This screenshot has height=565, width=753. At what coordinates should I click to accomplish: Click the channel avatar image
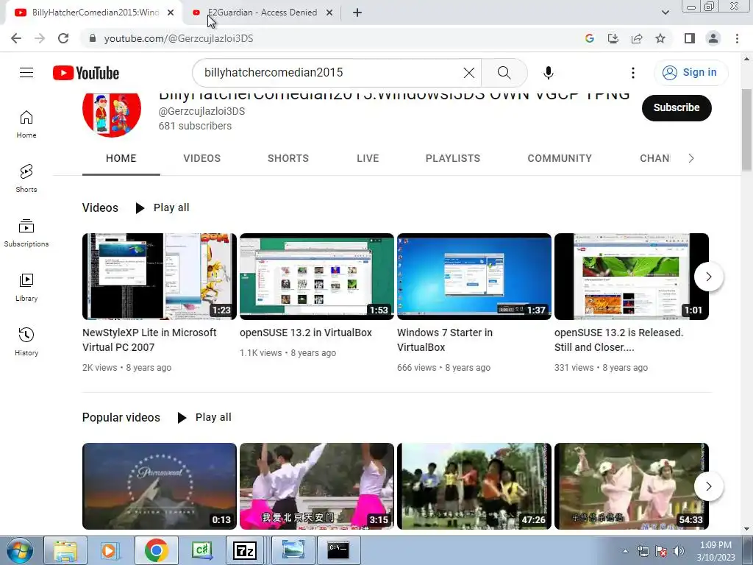112,114
